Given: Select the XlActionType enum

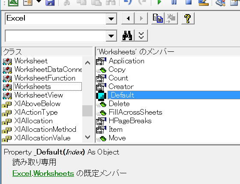Looking at the screenshot, I should tap(36, 112).
